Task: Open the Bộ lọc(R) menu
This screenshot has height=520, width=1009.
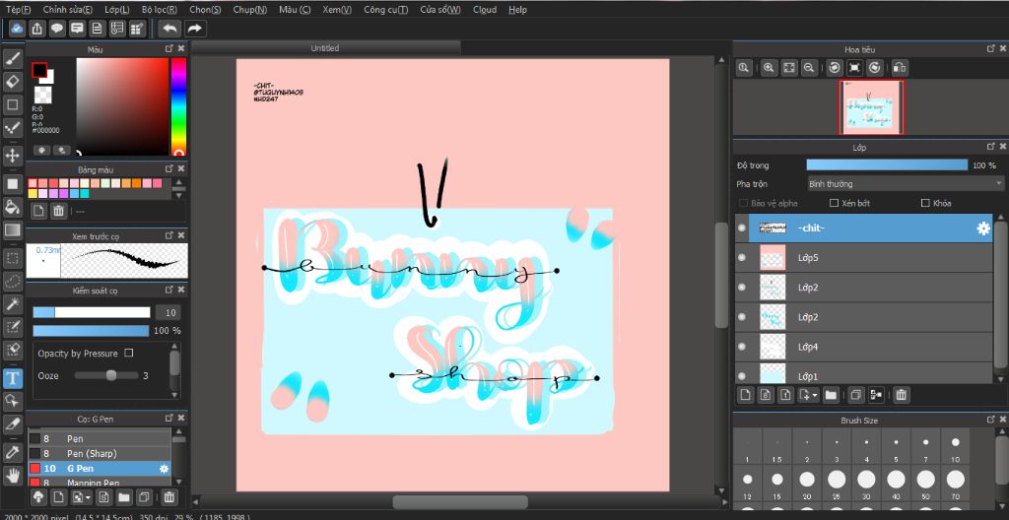Action: coord(160,10)
